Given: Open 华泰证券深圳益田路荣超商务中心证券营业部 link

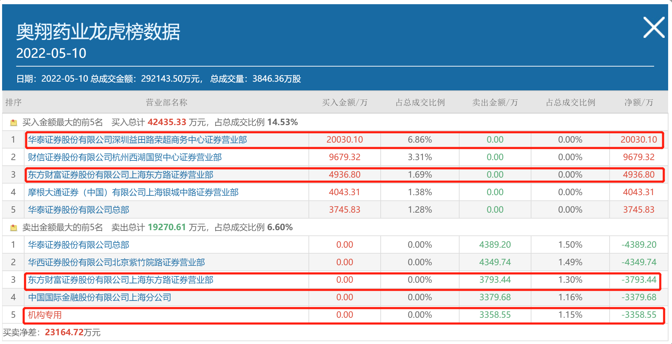Looking at the screenshot, I should pyautogui.click(x=137, y=140).
